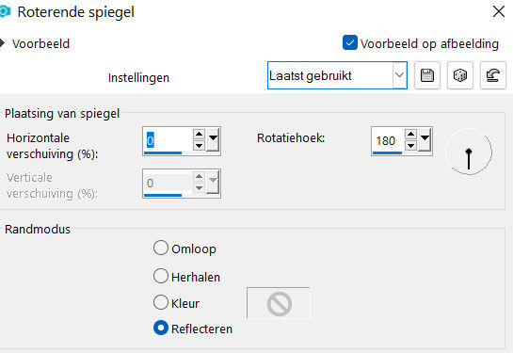Open the Laatst gebruikt presets dropdown
This screenshot has width=513, height=353.
tap(337, 75)
